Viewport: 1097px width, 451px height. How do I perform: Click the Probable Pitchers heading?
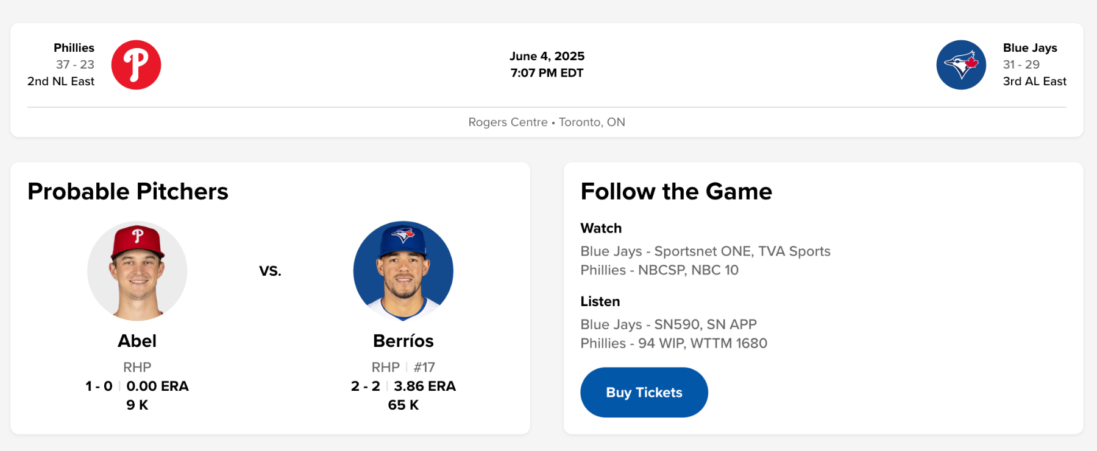(128, 192)
